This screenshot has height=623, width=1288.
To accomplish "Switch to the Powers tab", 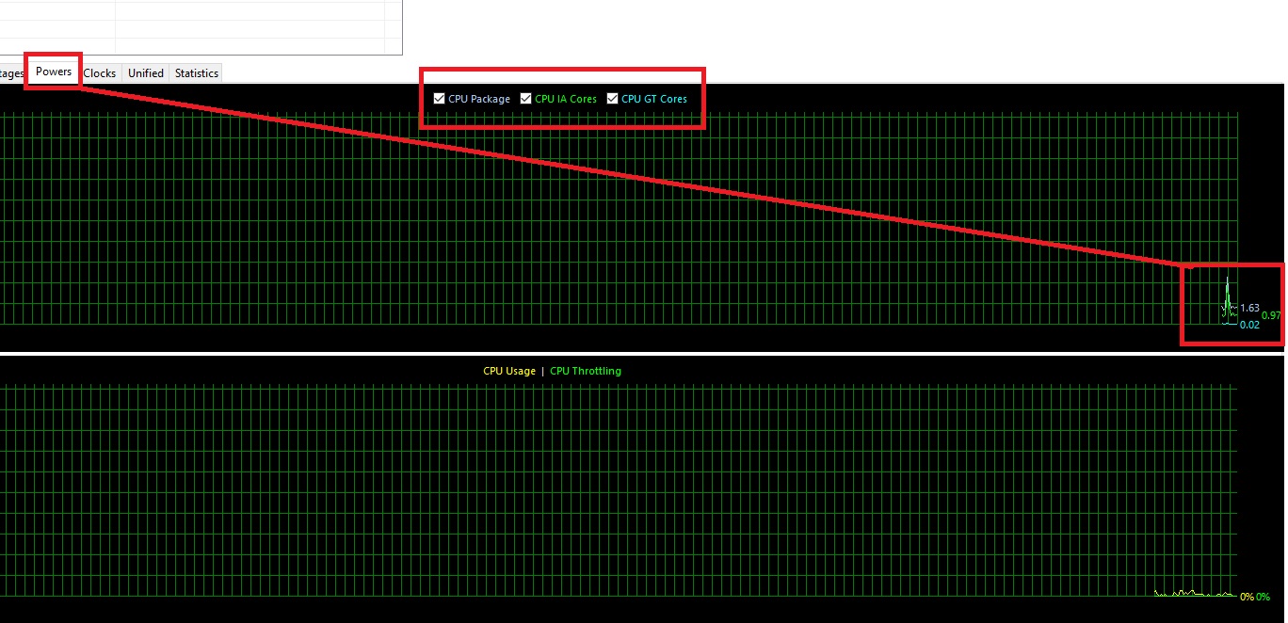I will pyautogui.click(x=54, y=72).
